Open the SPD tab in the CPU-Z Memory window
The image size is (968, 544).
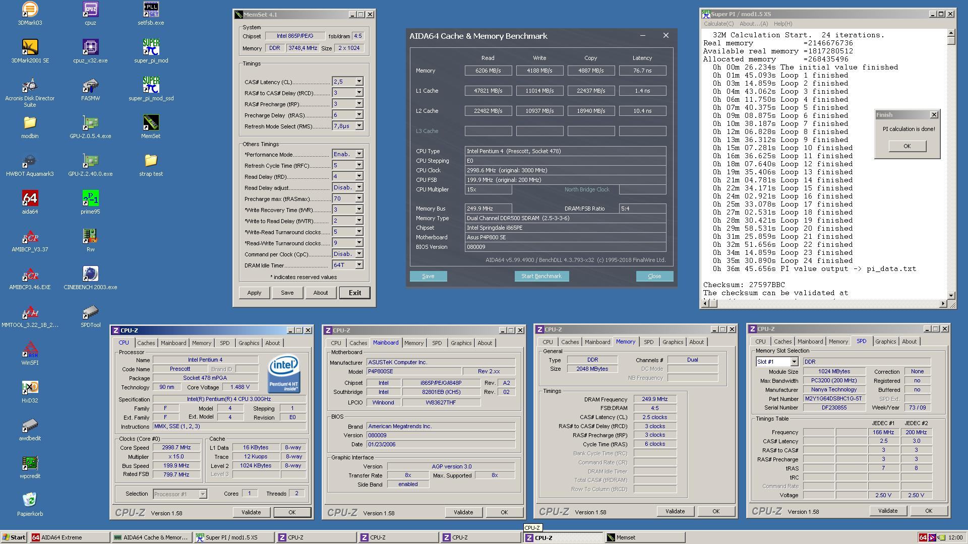[x=648, y=342]
